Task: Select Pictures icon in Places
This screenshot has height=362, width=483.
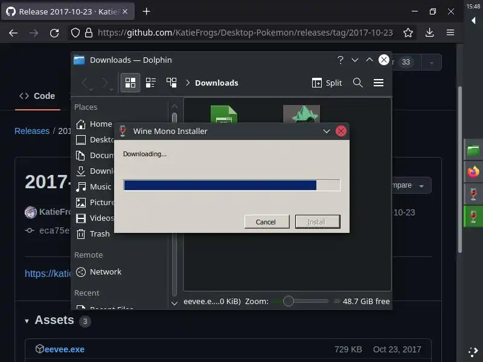Action: pos(81,203)
